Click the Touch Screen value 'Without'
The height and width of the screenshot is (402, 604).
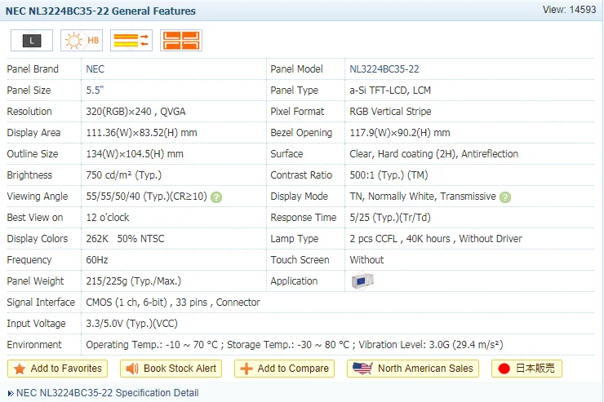pyautogui.click(x=366, y=260)
